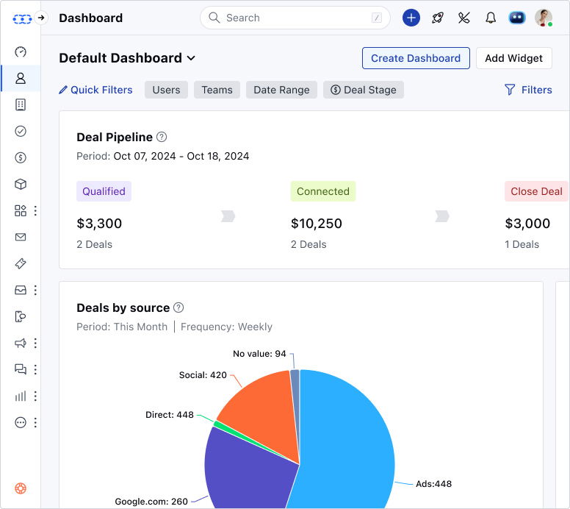Click the Qualified stage tag
Viewport: 570px width, 509px height.
pos(104,191)
